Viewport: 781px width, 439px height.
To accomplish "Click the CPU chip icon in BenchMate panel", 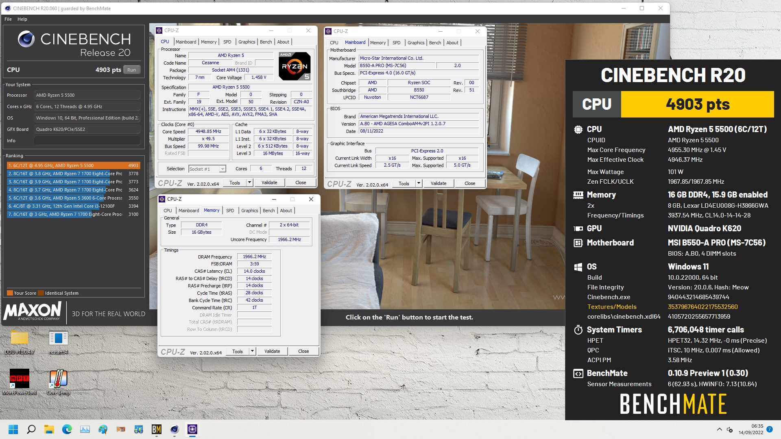I will pyautogui.click(x=578, y=129).
